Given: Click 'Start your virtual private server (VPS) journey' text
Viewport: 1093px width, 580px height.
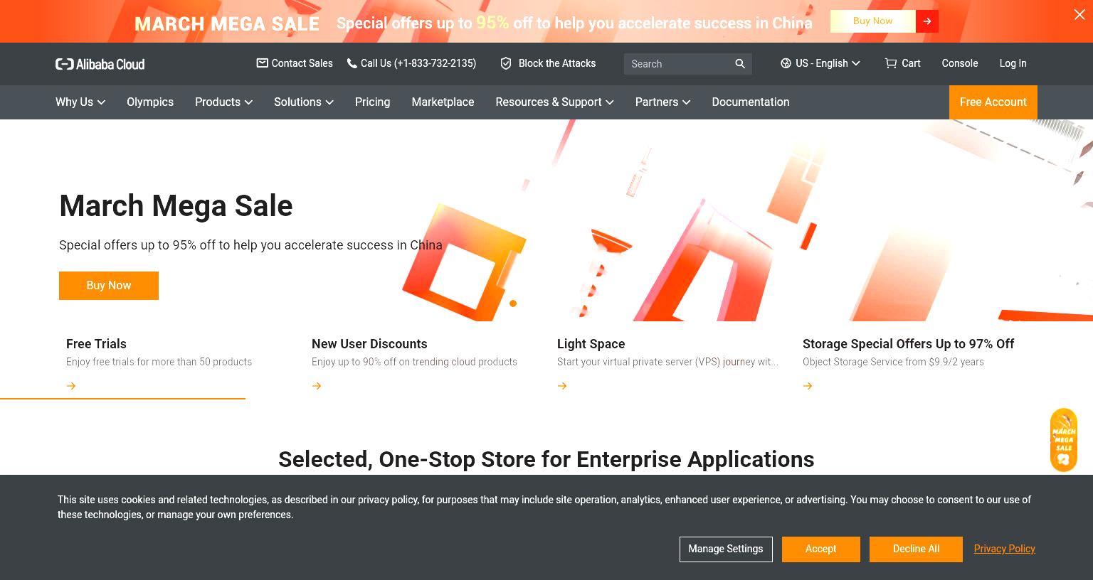Looking at the screenshot, I should coord(667,362).
